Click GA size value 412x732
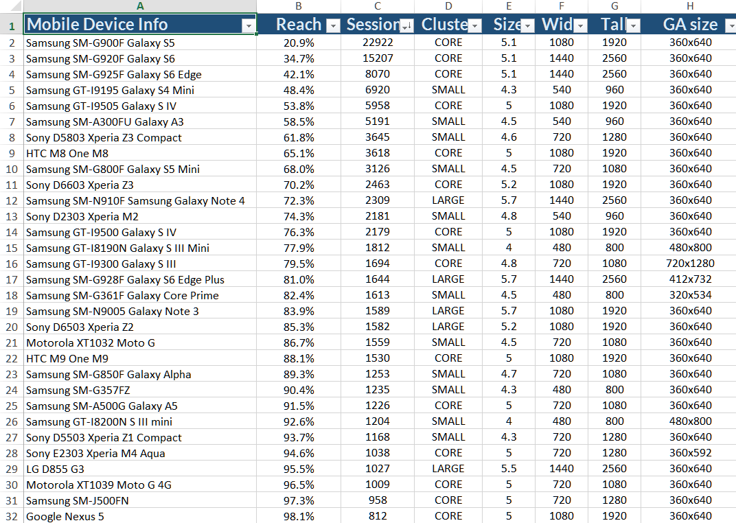 coord(689,279)
